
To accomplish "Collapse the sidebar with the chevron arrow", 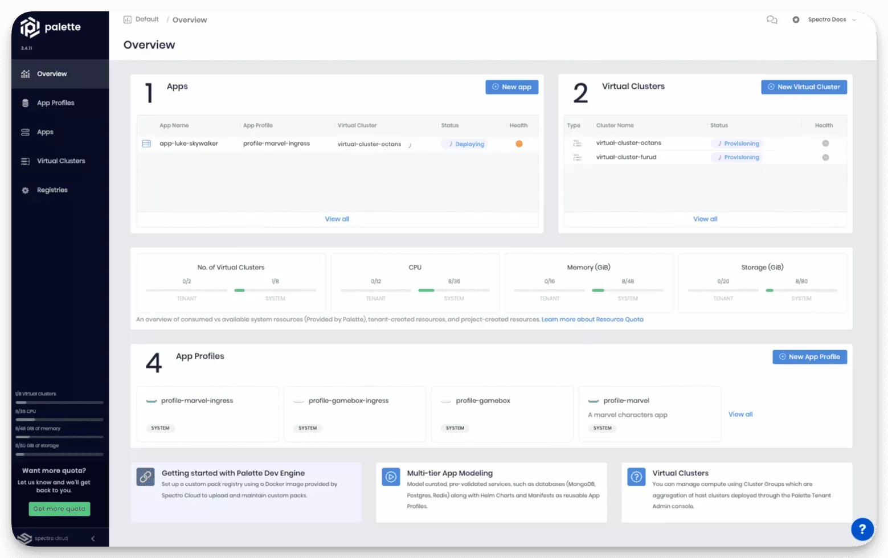I will tap(93, 538).
